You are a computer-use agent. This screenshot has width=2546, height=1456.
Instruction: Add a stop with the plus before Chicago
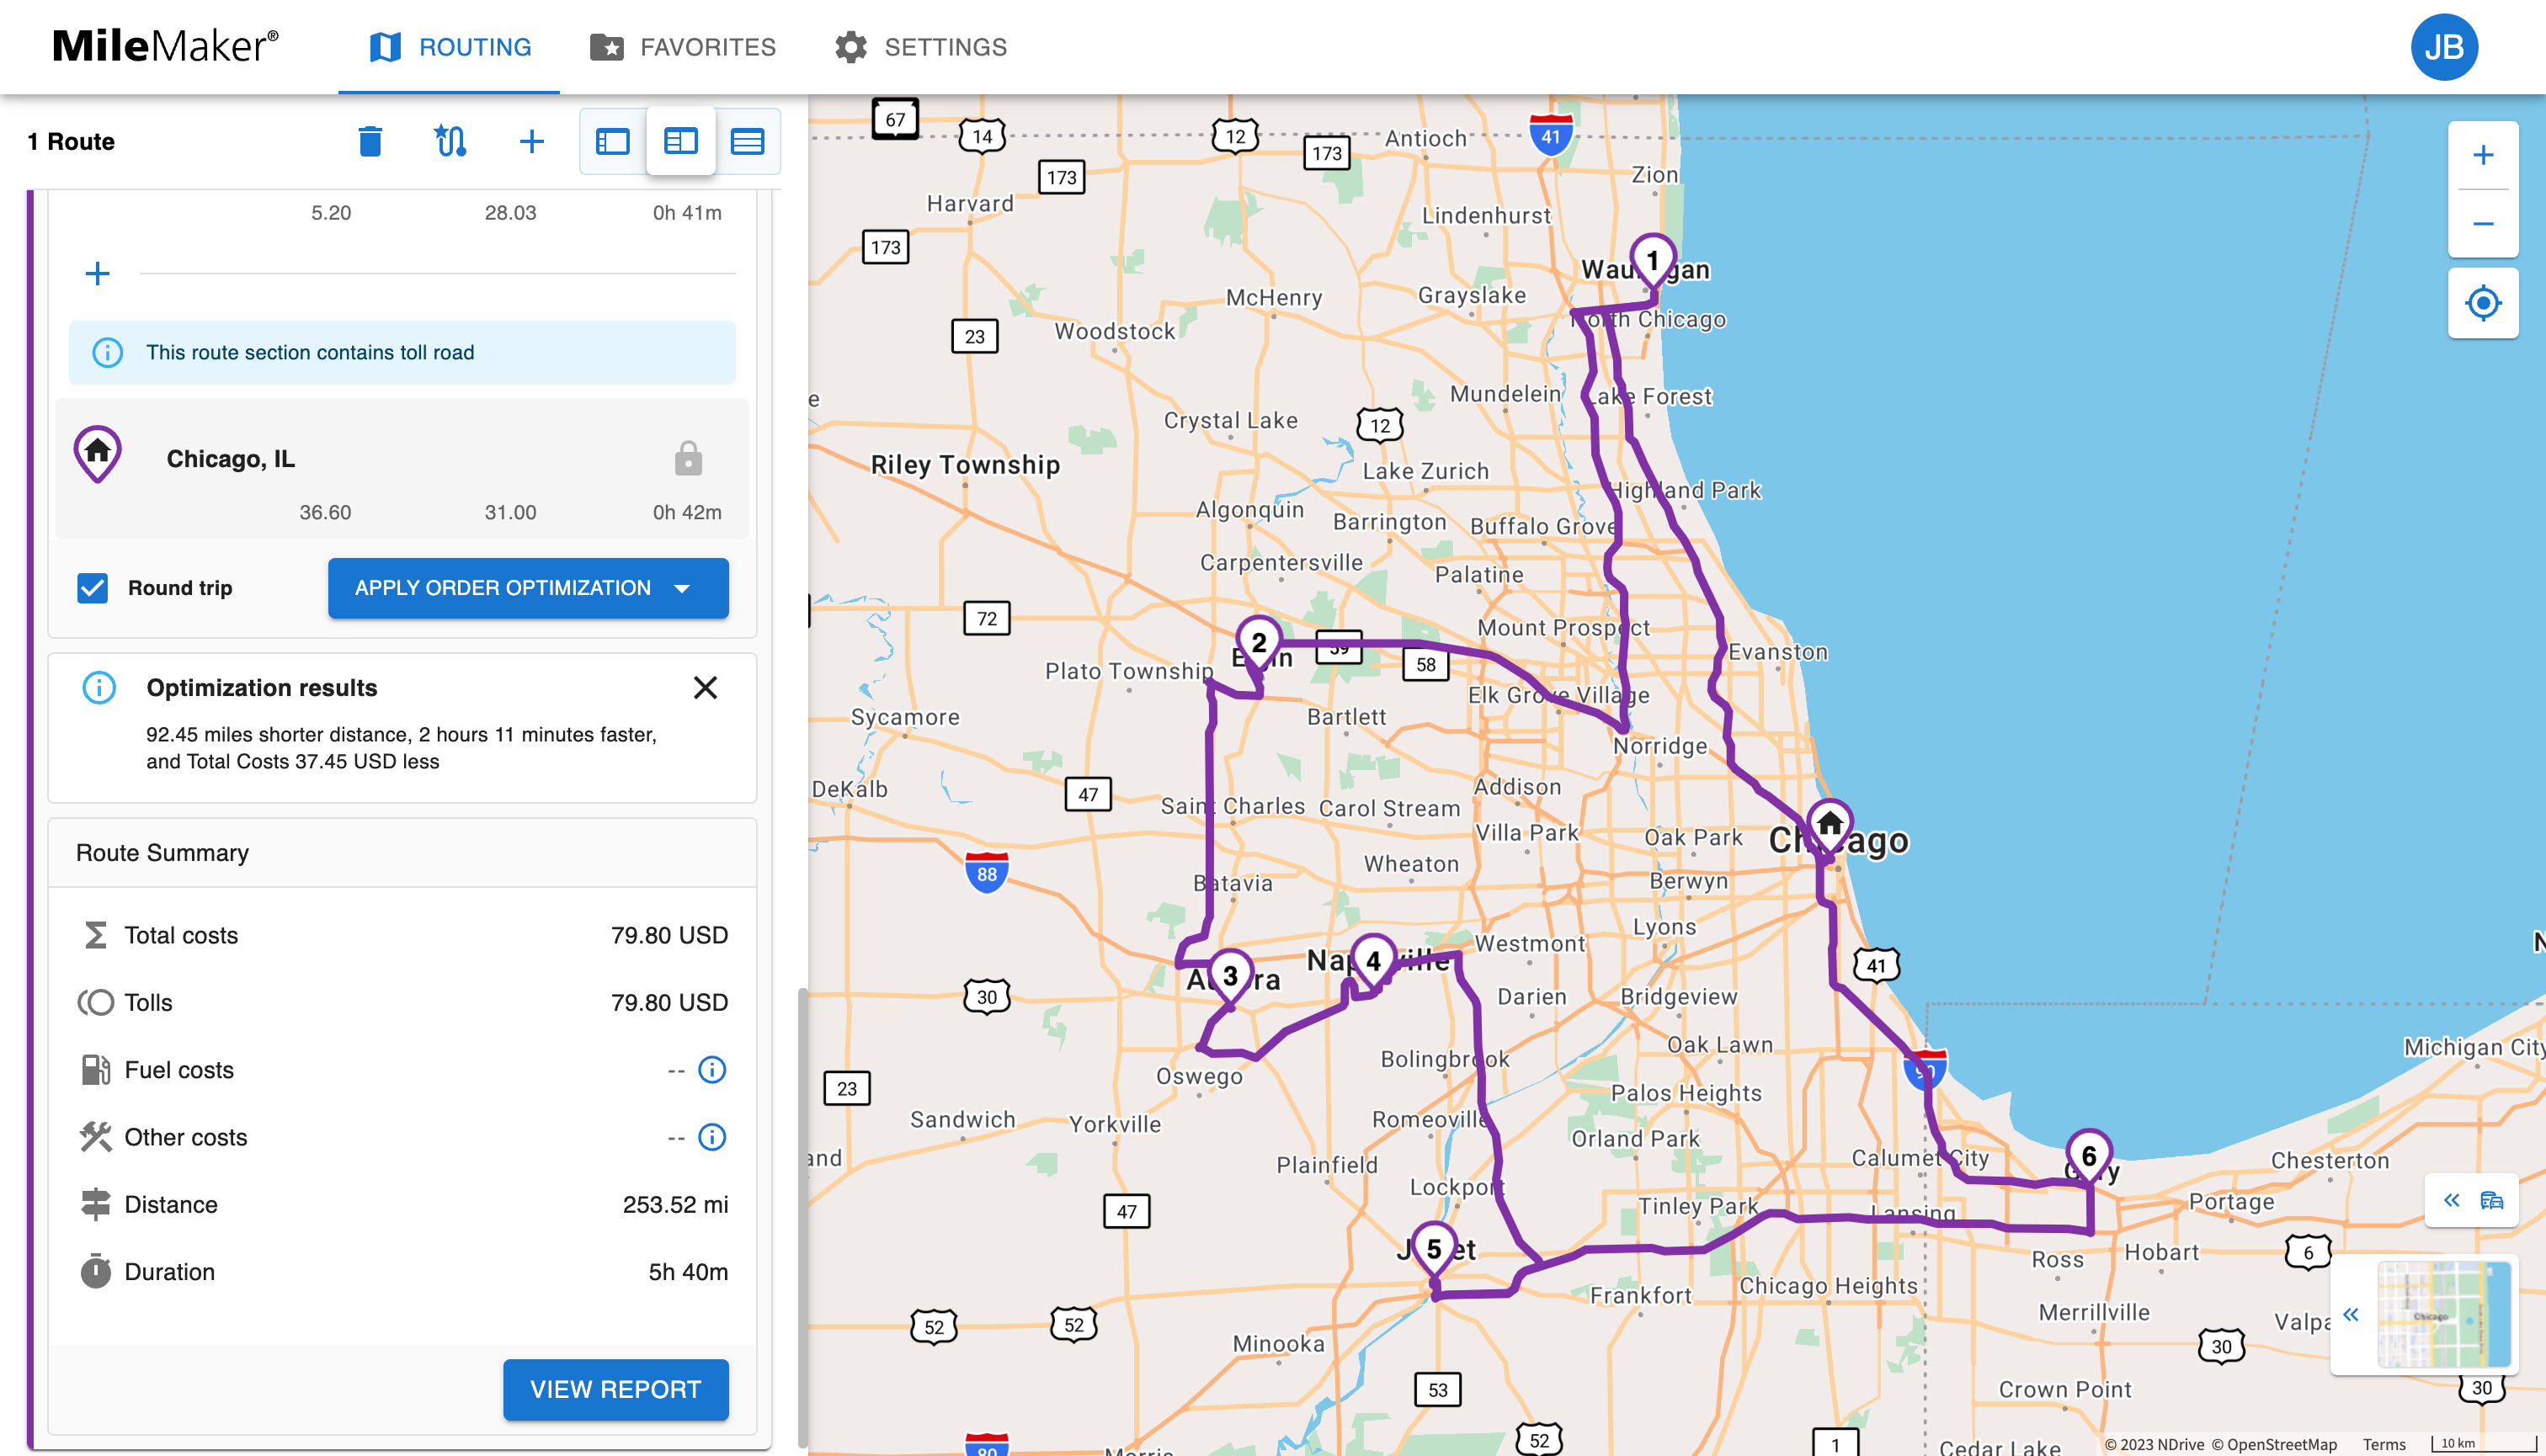[97, 273]
